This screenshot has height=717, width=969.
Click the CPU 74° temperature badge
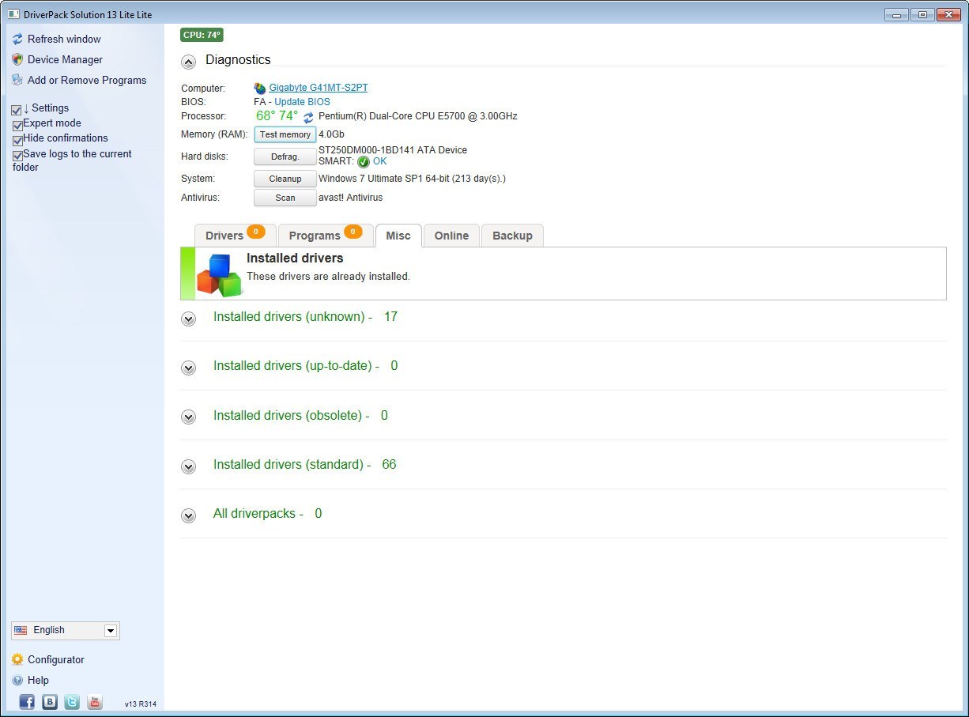click(x=202, y=35)
